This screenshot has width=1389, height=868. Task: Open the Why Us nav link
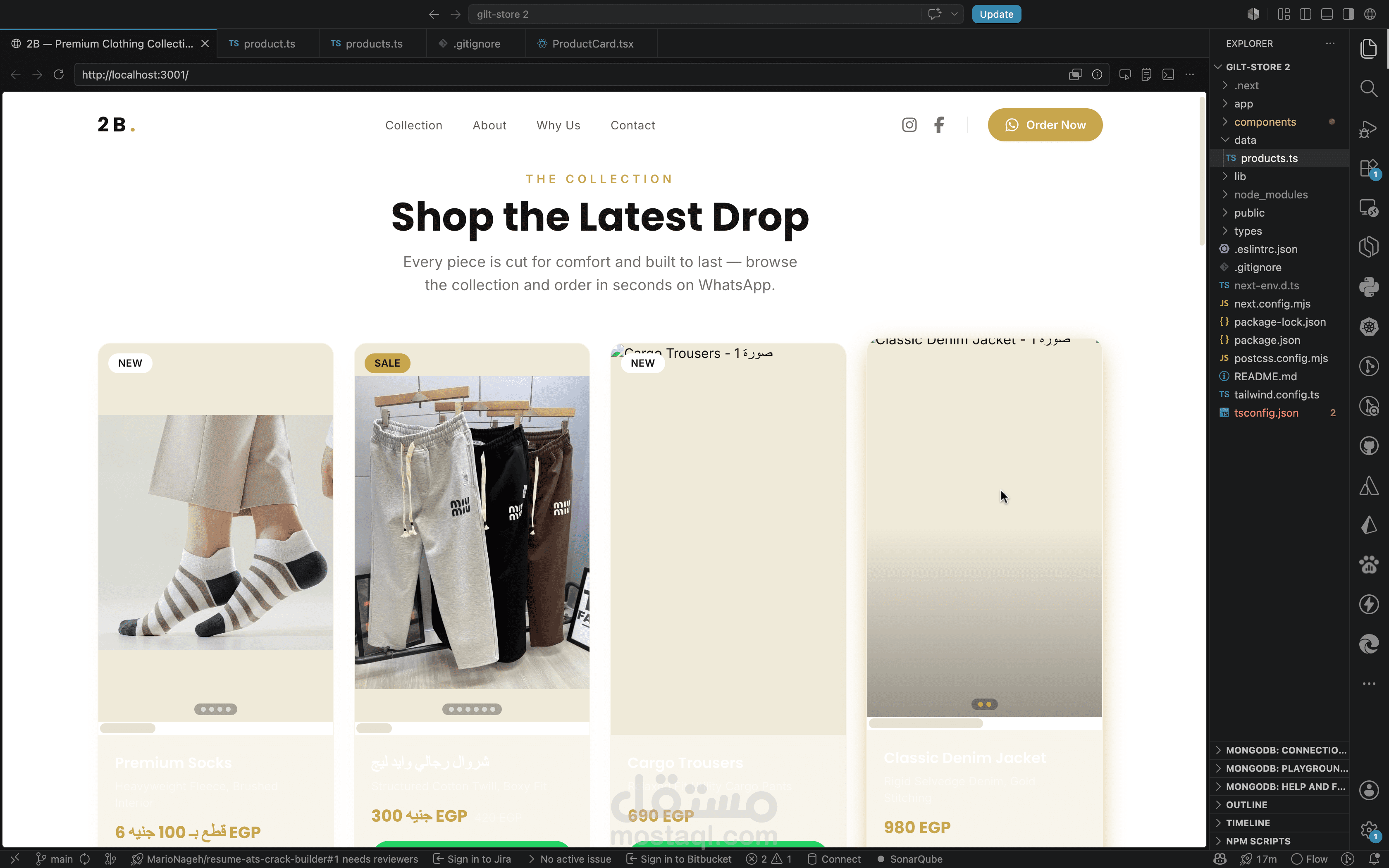558,125
